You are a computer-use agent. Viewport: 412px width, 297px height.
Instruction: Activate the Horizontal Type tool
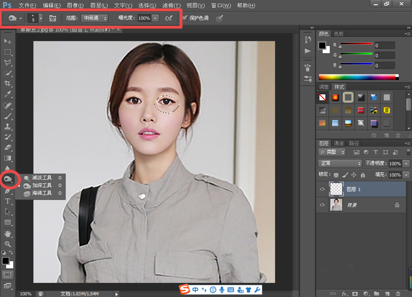tap(7, 201)
